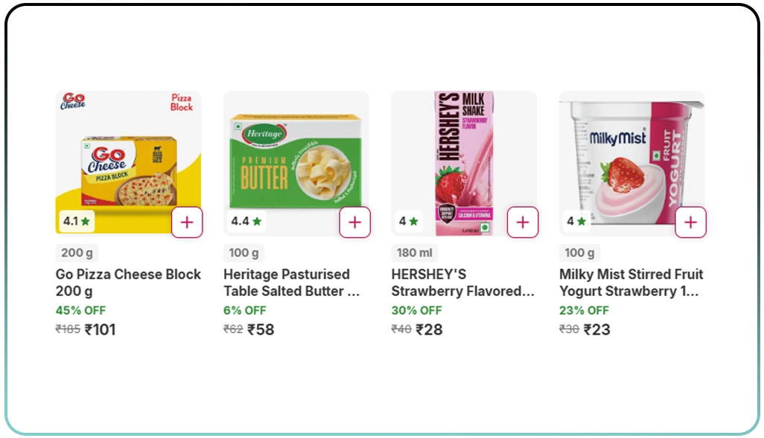
Task: Open Go Pizza Cheese Block product image
Action: (128, 156)
